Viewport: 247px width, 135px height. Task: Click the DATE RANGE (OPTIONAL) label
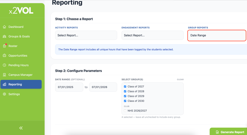point(70,79)
